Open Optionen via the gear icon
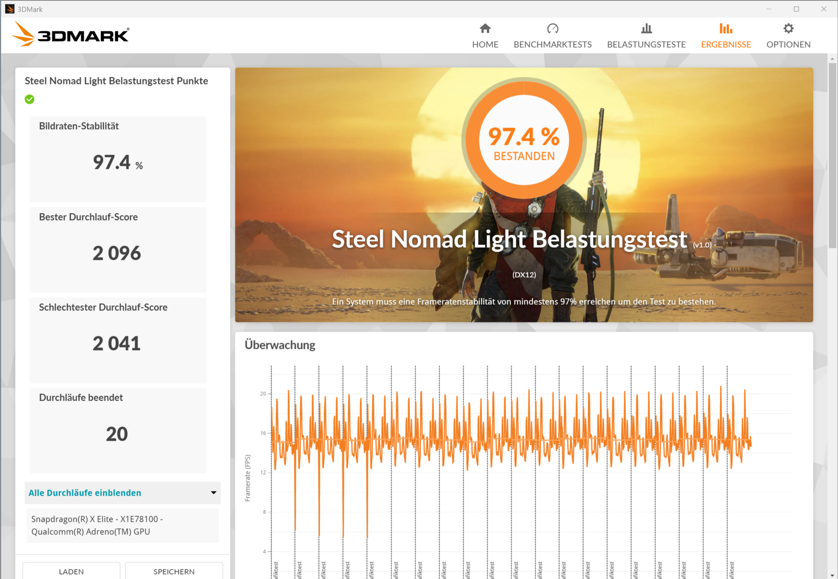Viewport: 838px width, 579px height. point(788,29)
